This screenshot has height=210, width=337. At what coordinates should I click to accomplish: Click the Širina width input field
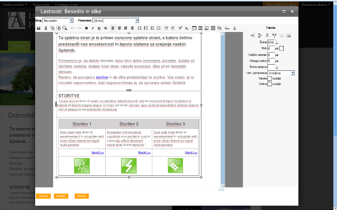point(271,43)
